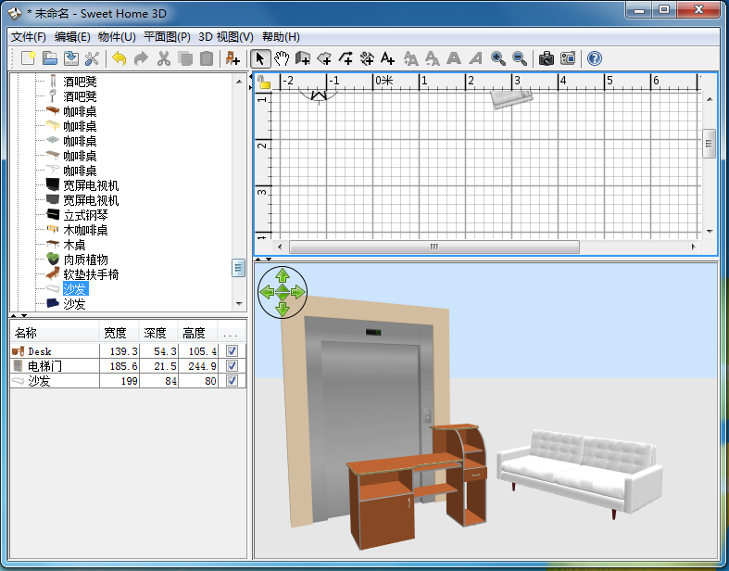Click the preferences tools icon
The width and height of the screenshot is (729, 571).
92,58
